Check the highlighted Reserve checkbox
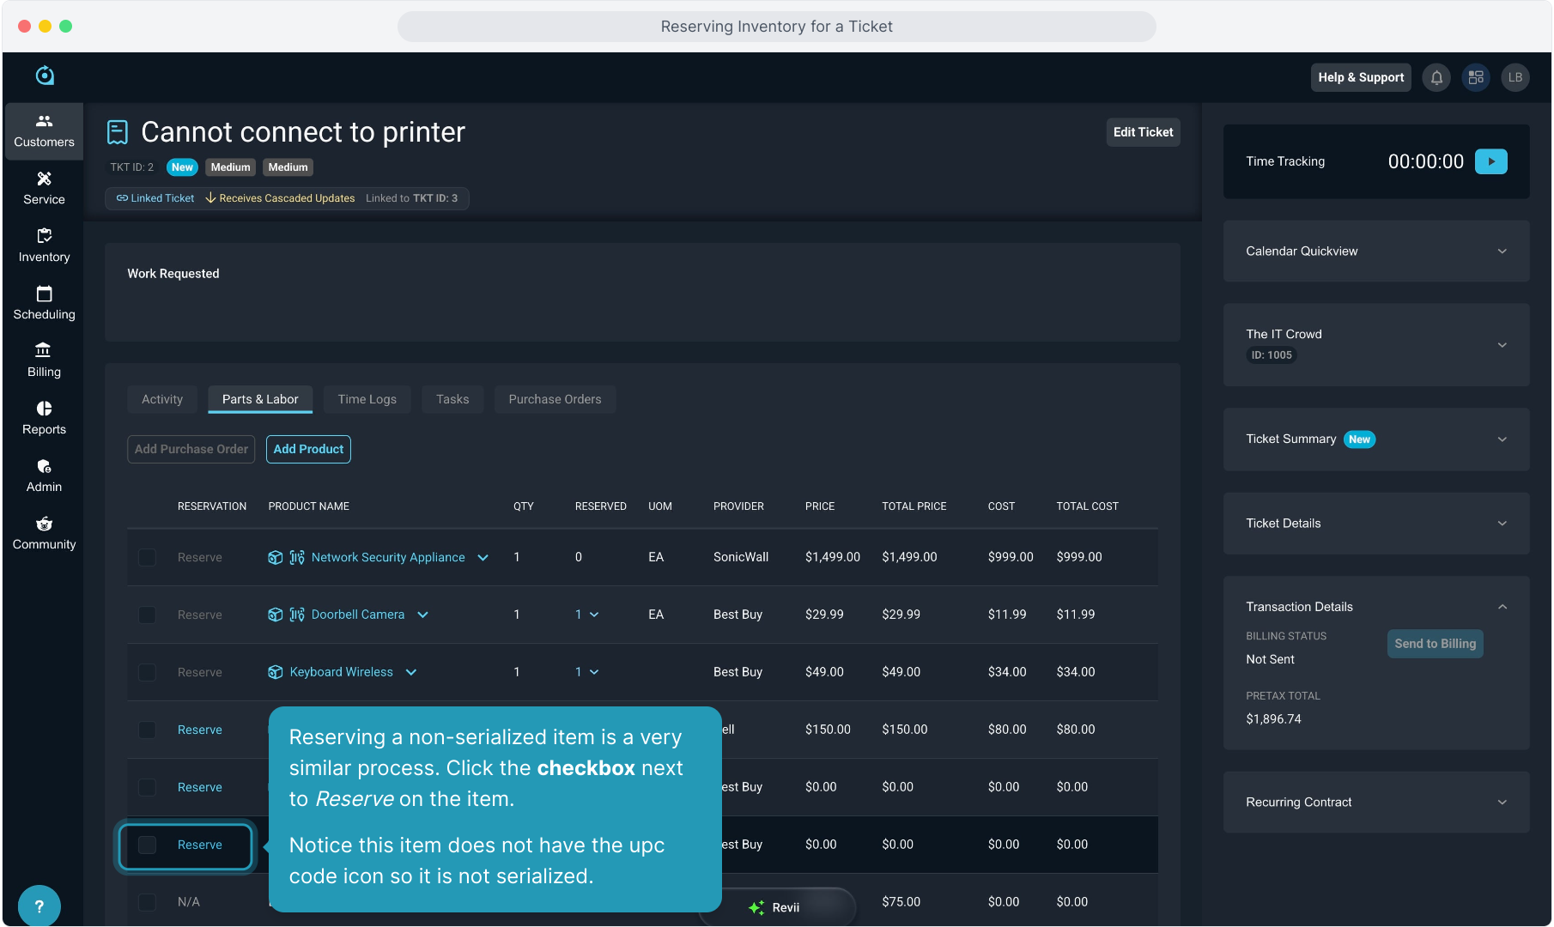This screenshot has width=1554, height=927. [148, 845]
